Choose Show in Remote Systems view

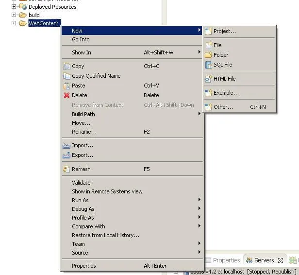click(132, 191)
